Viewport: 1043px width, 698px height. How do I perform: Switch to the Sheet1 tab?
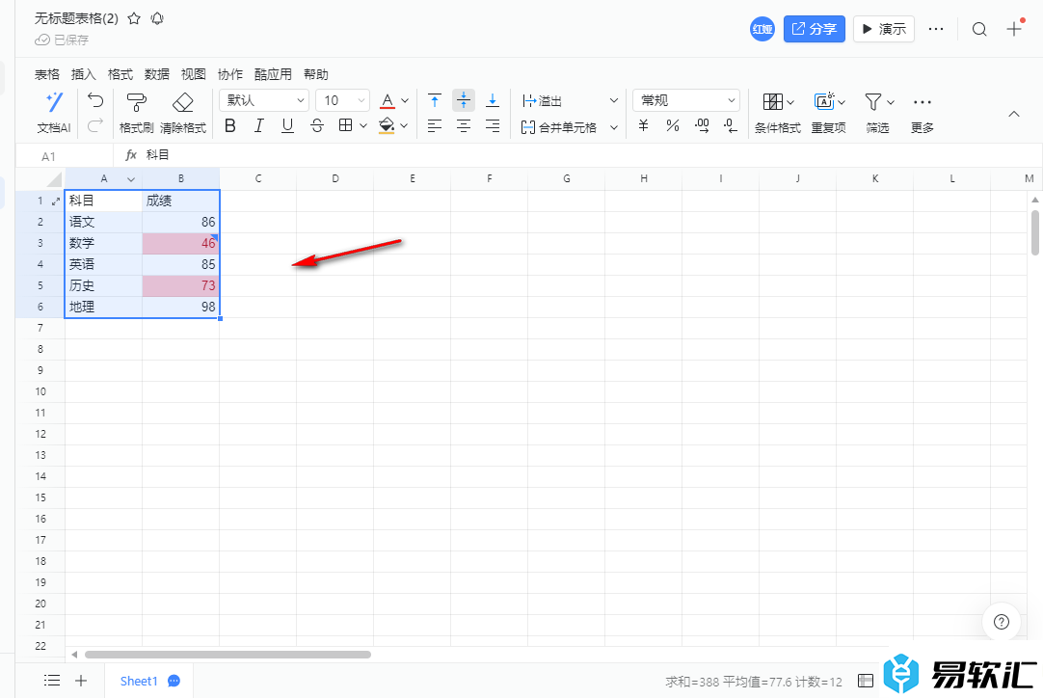pyautogui.click(x=139, y=681)
